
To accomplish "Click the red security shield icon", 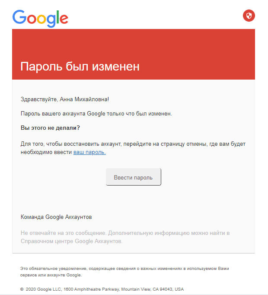I will (x=249, y=16).
